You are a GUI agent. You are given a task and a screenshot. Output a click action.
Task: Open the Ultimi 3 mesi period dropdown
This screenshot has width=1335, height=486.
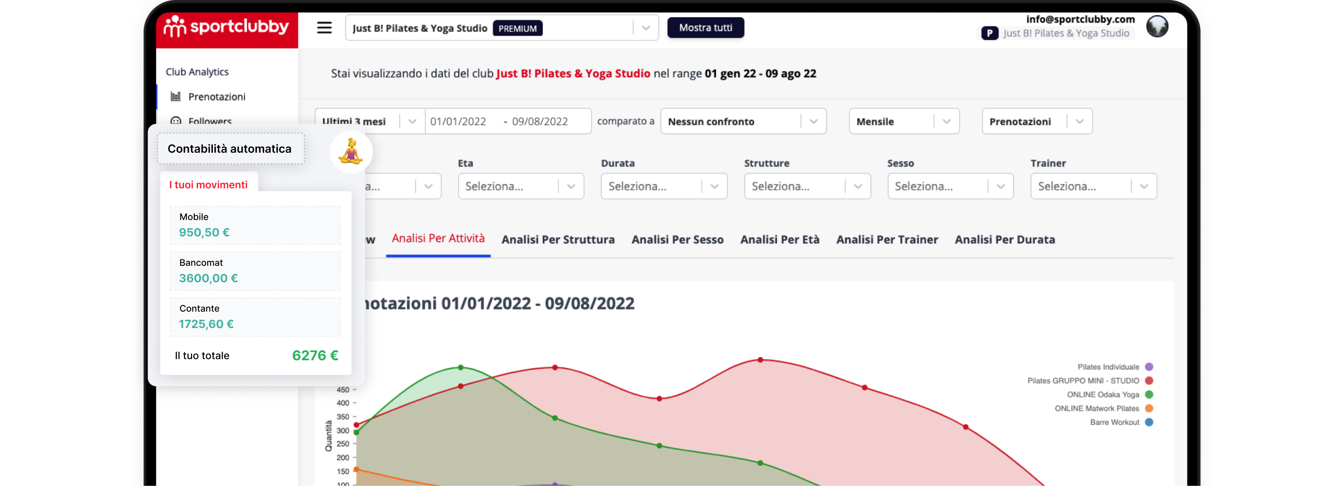click(x=370, y=121)
